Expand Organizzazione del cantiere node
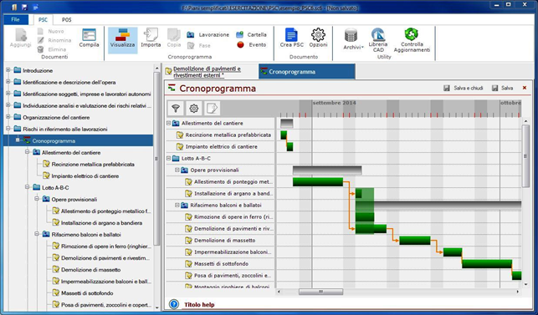The width and height of the screenshot is (538, 315). (8, 117)
